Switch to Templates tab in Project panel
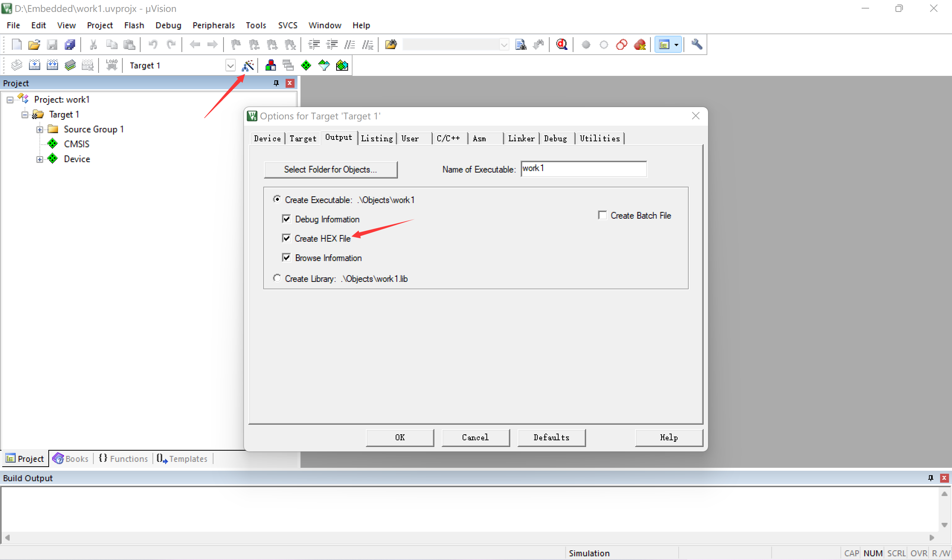This screenshot has width=952, height=560. pos(182,458)
